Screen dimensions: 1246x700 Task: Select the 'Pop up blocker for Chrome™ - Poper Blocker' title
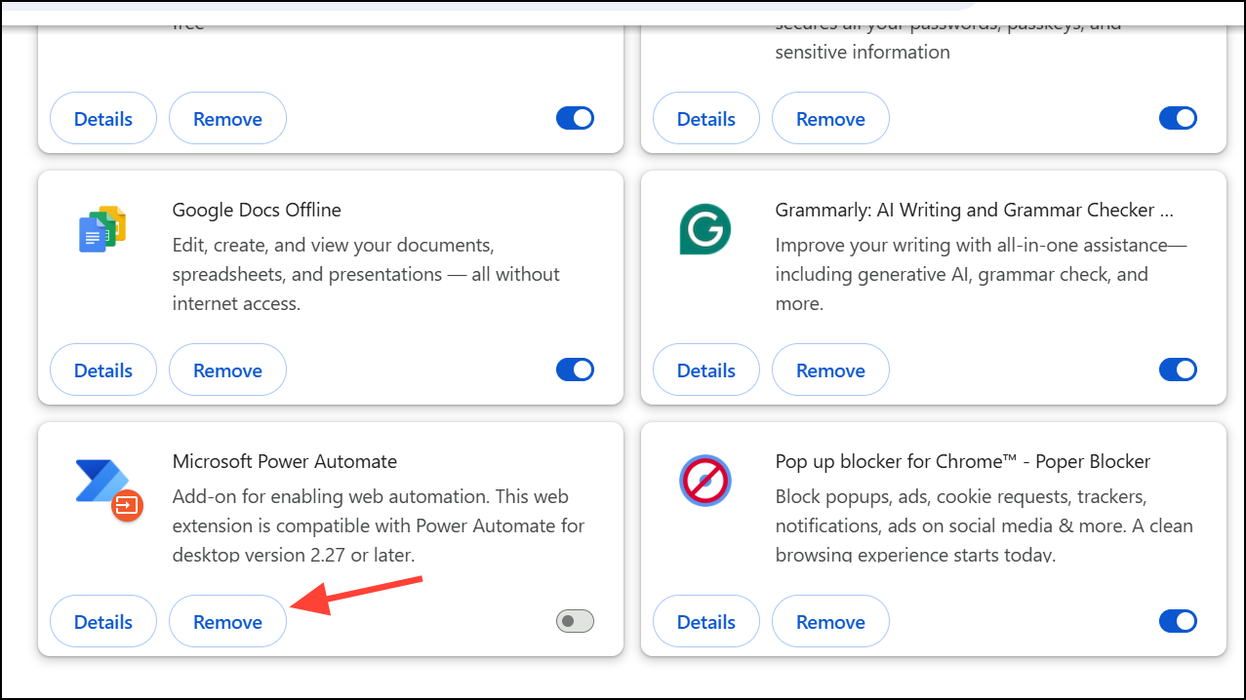963,461
